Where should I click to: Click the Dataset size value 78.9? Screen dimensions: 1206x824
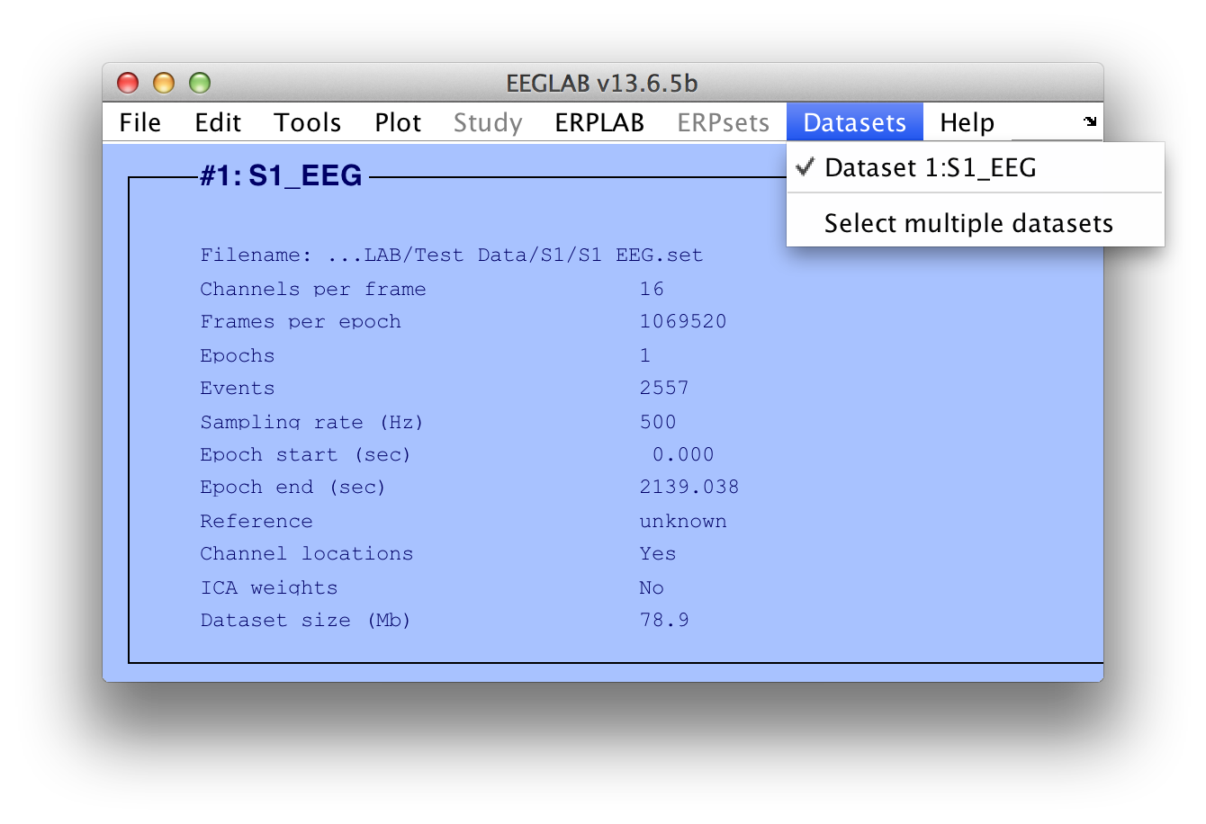pyautogui.click(x=664, y=620)
